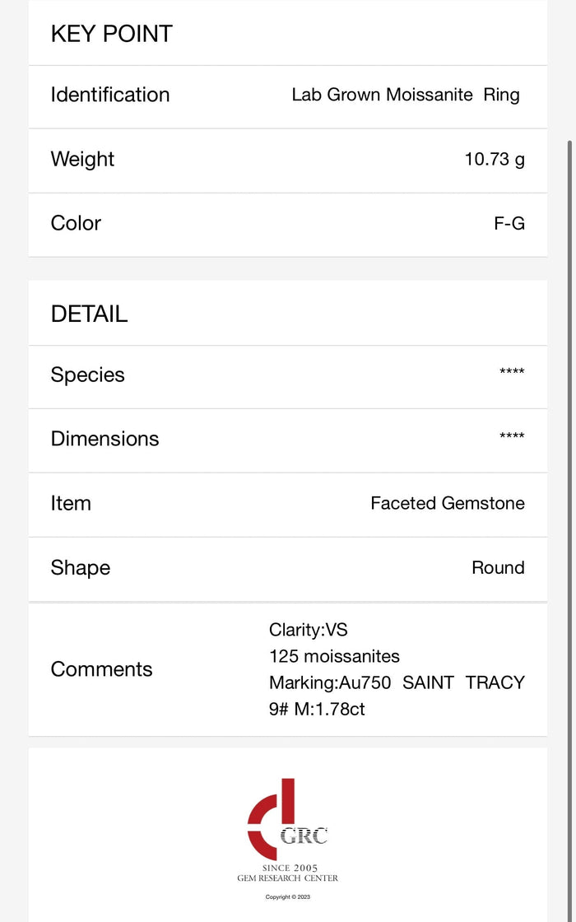Screen dimensions: 576x922
Task: Click the Dimensions row label
Action: 105,439
